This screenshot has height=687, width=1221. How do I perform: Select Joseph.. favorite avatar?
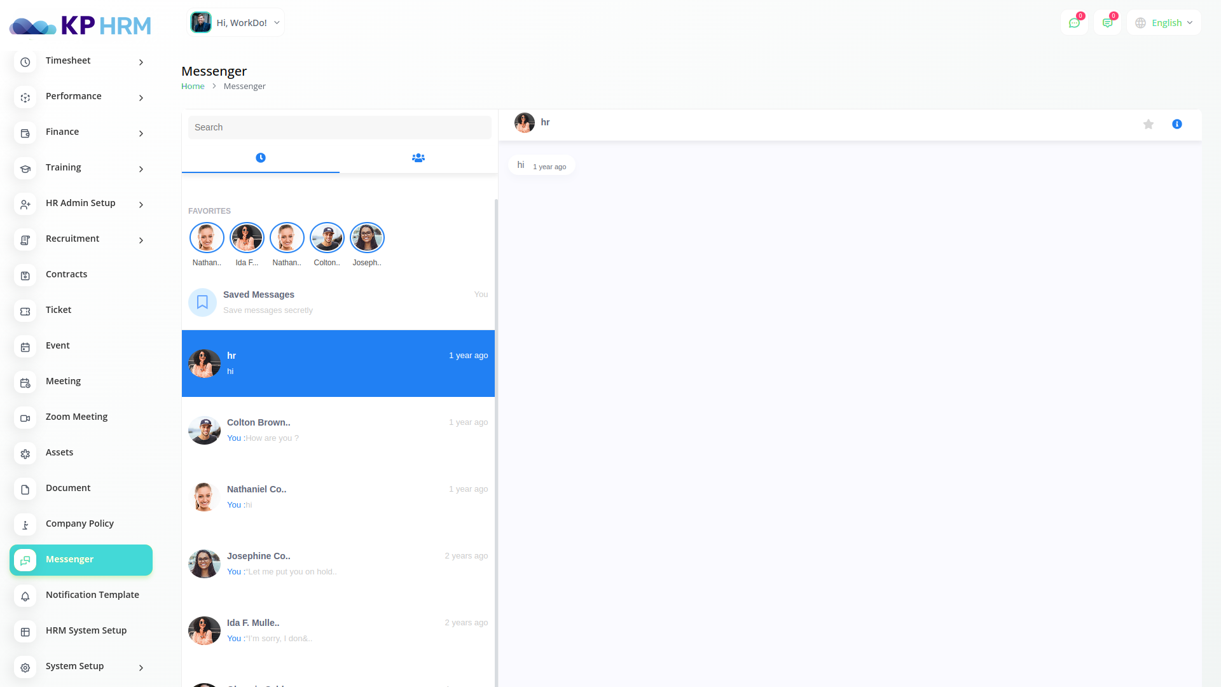coord(367,238)
